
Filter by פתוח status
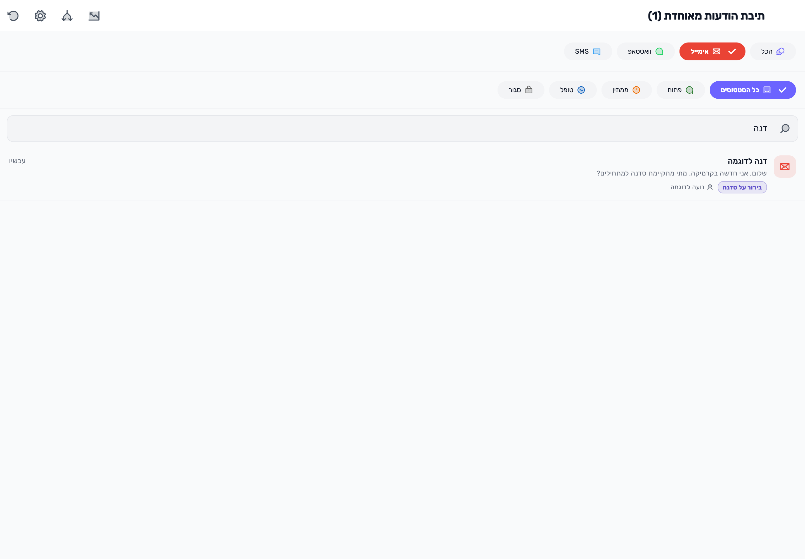[x=680, y=90]
